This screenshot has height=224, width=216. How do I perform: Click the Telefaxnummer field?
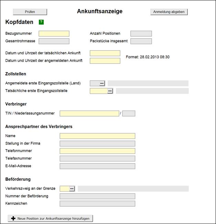97,159
